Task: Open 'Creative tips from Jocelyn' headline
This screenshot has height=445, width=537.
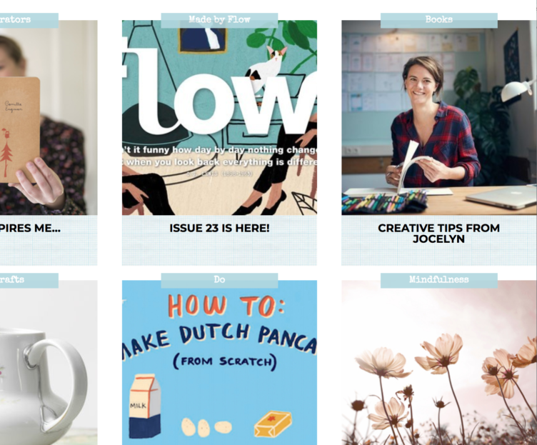Action: (x=438, y=234)
